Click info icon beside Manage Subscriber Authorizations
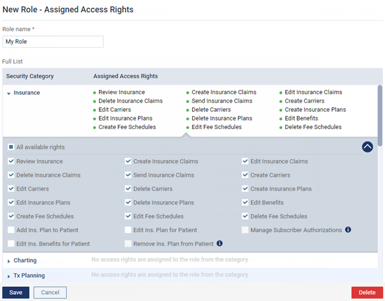385x301 pixels. 348,230
